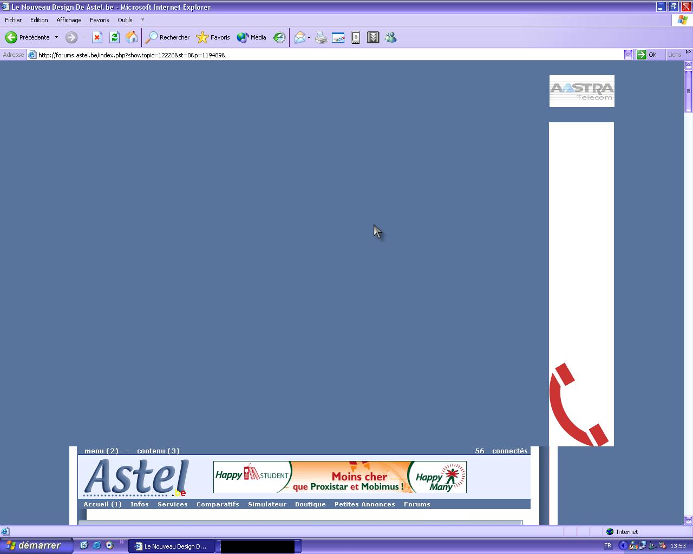Refresh the page using the green arrows icon
Screen dimensions: 693x554
114,37
